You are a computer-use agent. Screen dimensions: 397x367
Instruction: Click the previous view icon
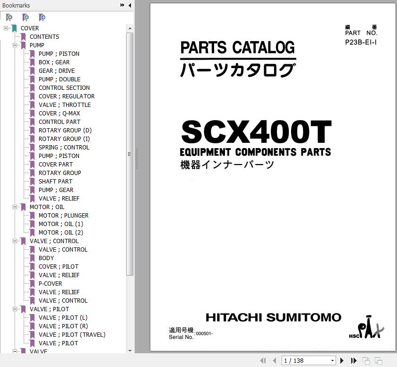(366, 360)
